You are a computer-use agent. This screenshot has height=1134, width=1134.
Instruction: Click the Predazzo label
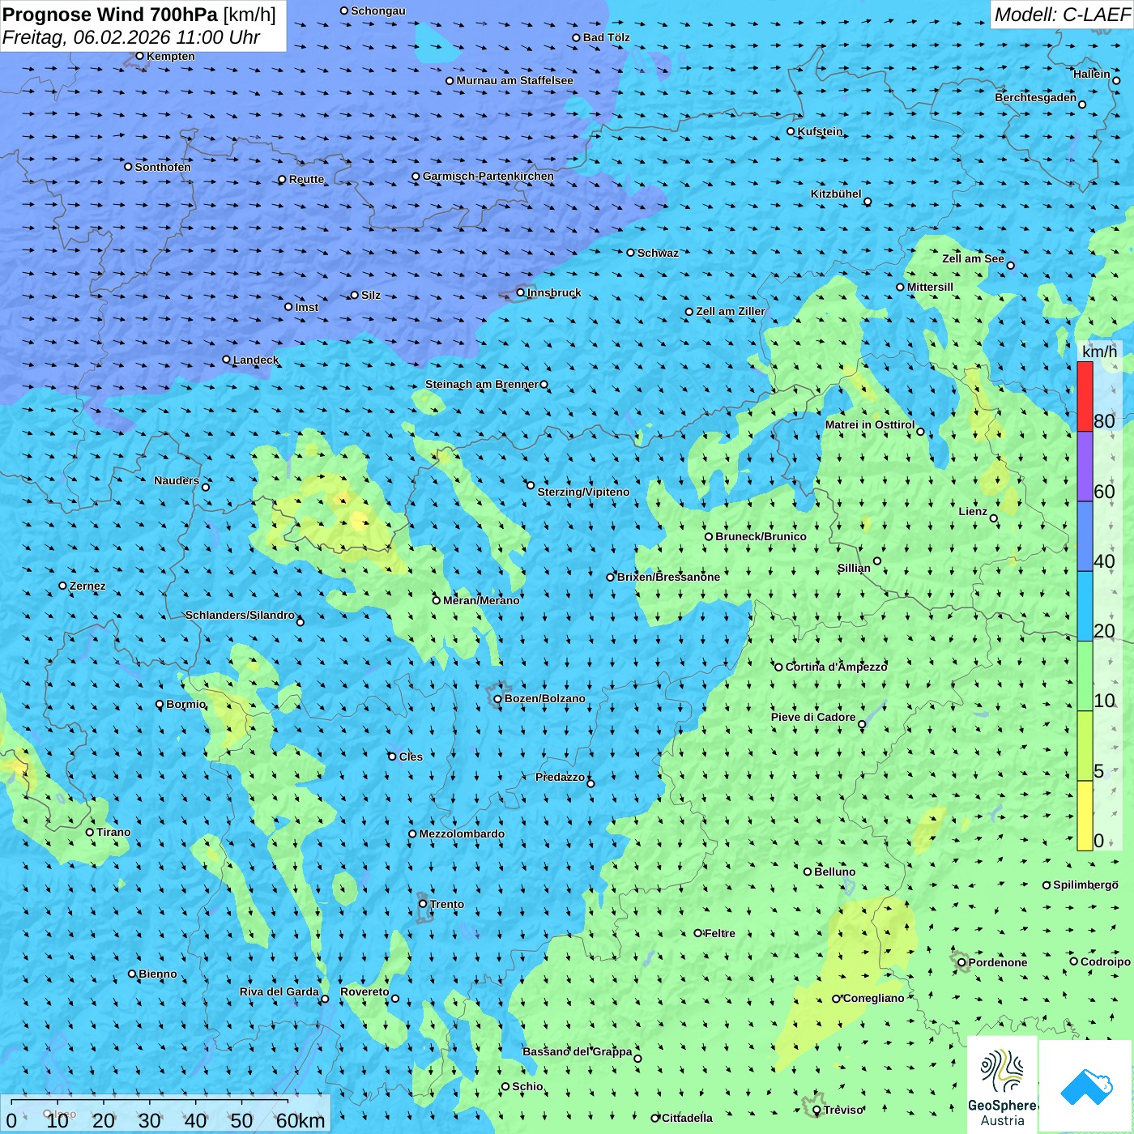pos(560,777)
